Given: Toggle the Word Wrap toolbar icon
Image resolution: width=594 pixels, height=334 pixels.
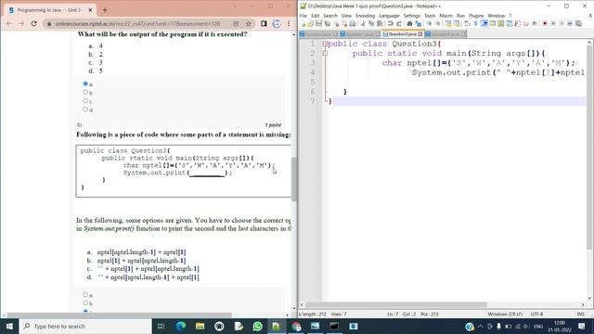Looking at the screenshot, I should pos(468,24).
